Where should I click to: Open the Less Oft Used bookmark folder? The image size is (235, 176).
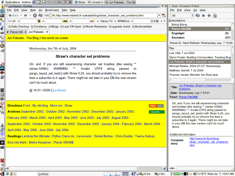point(70,26)
